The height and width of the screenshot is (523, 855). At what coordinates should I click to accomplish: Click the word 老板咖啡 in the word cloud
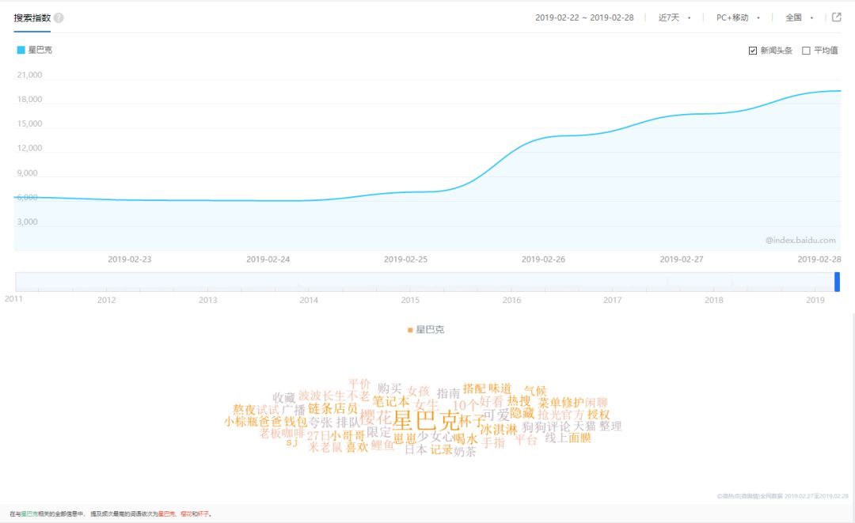[281, 433]
